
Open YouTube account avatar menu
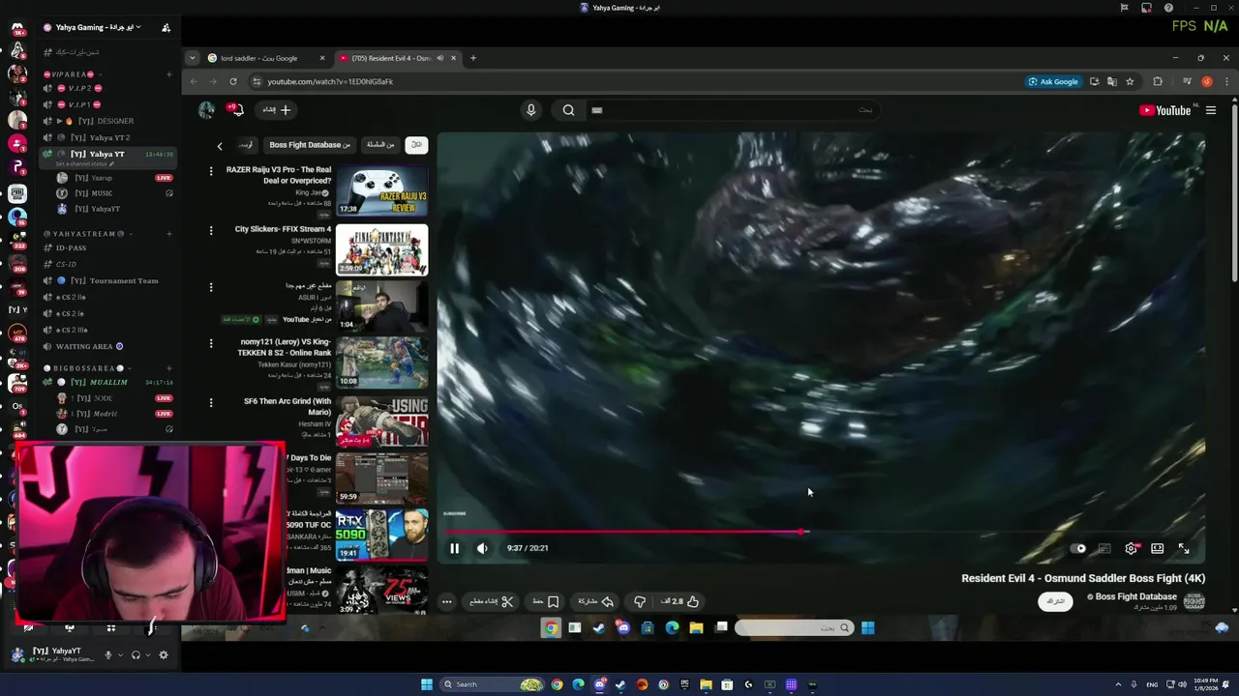(206, 110)
